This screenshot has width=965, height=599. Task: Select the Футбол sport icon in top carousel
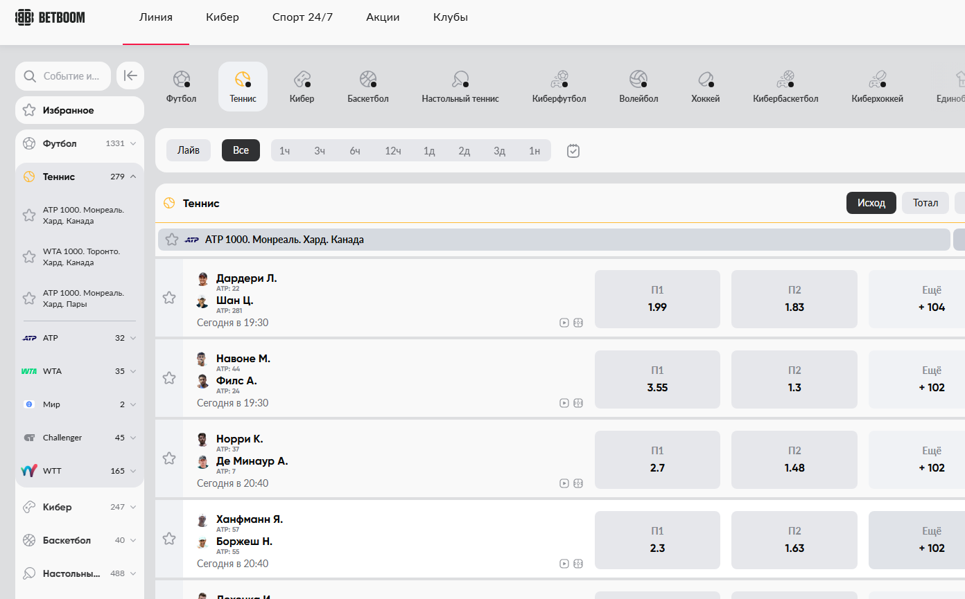[181, 87]
